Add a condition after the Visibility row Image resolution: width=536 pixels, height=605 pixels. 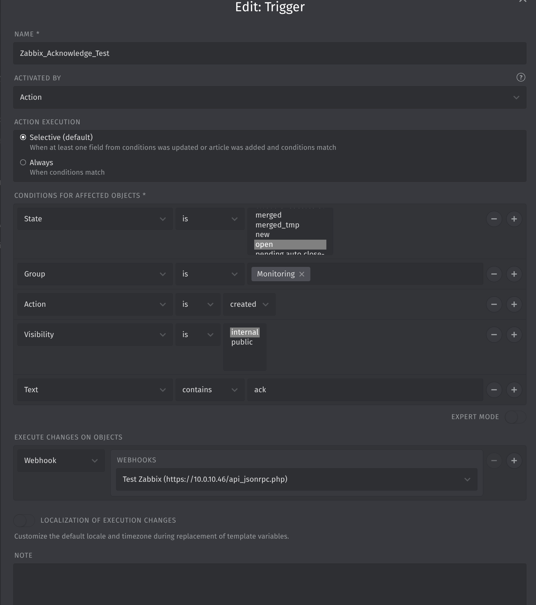[x=514, y=335]
